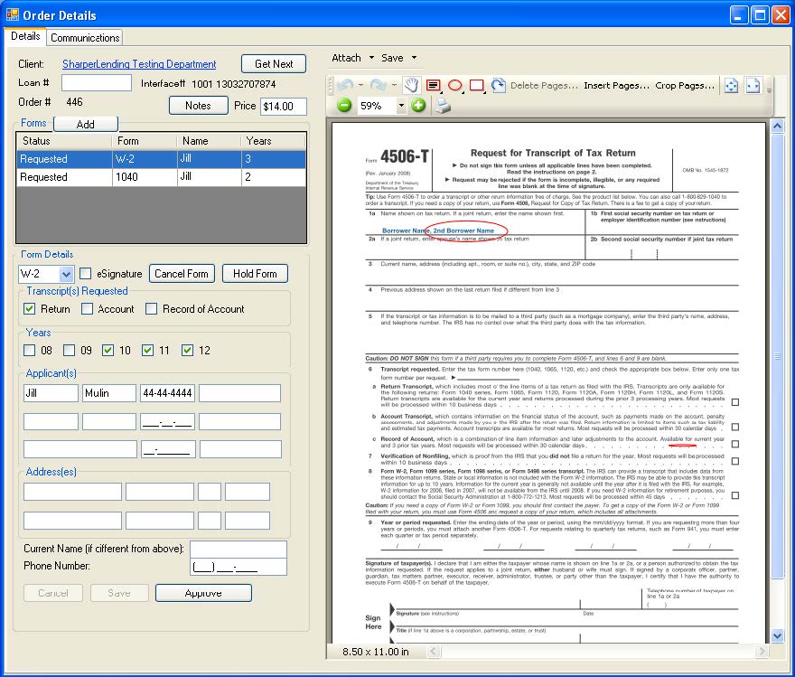This screenshot has height=677, width=795.
Task: Open the W-2 form type dropdown
Action: click(67, 274)
